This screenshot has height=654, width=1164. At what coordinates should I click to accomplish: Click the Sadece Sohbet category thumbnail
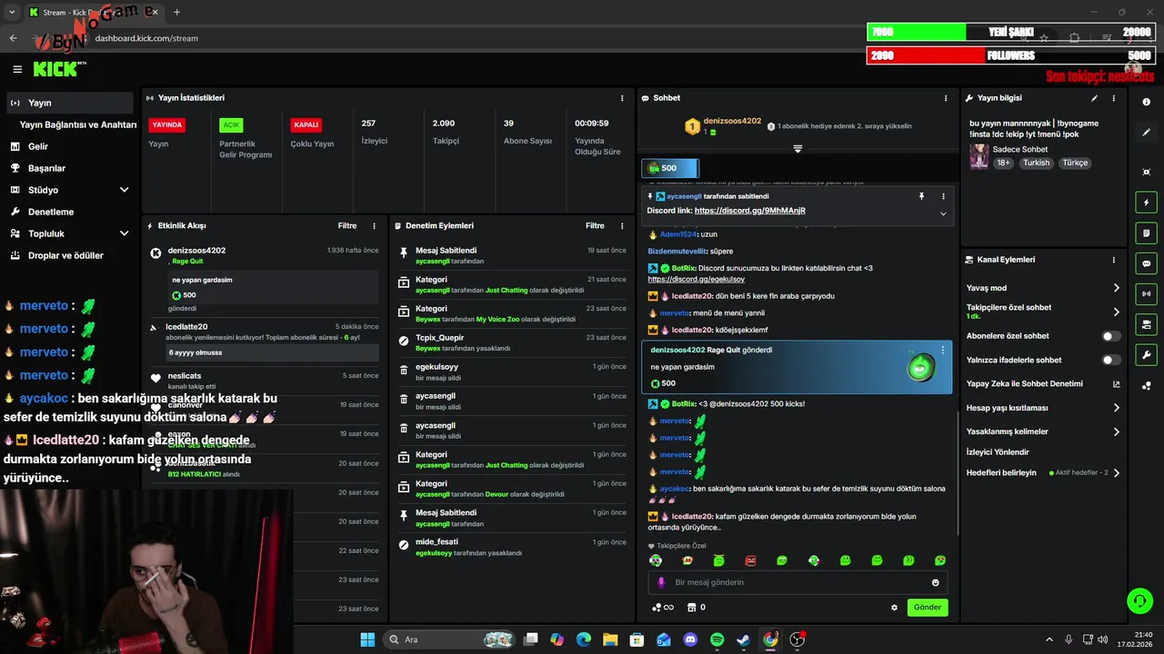point(978,156)
